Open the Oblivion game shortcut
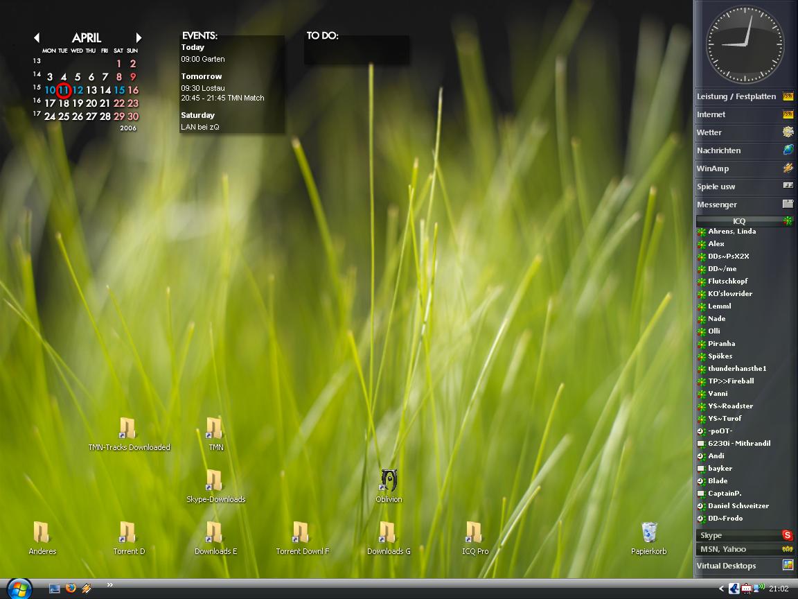This screenshot has width=798, height=599. coord(389,480)
